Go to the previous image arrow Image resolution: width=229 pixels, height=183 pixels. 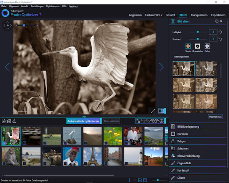7,67
